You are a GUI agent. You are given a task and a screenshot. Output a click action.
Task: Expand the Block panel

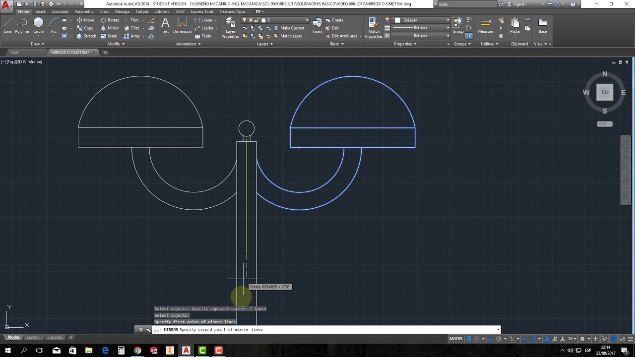(x=337, y=44)
